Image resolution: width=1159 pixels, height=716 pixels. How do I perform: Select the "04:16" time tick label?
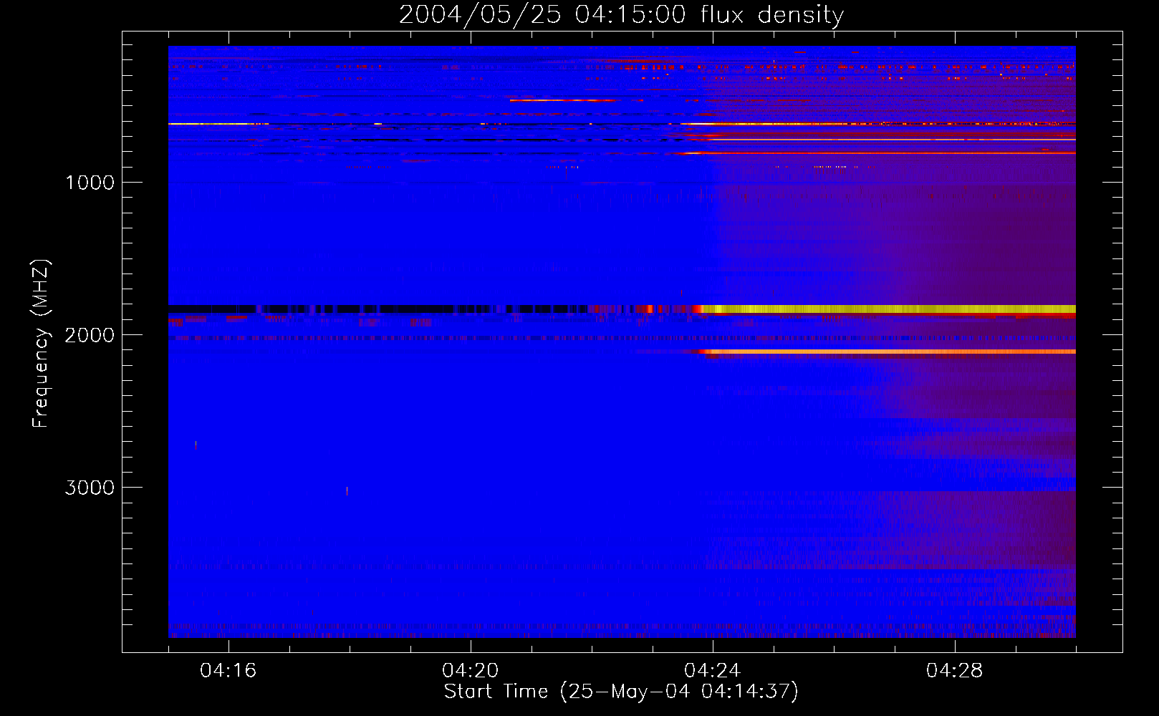coord(229,670)
